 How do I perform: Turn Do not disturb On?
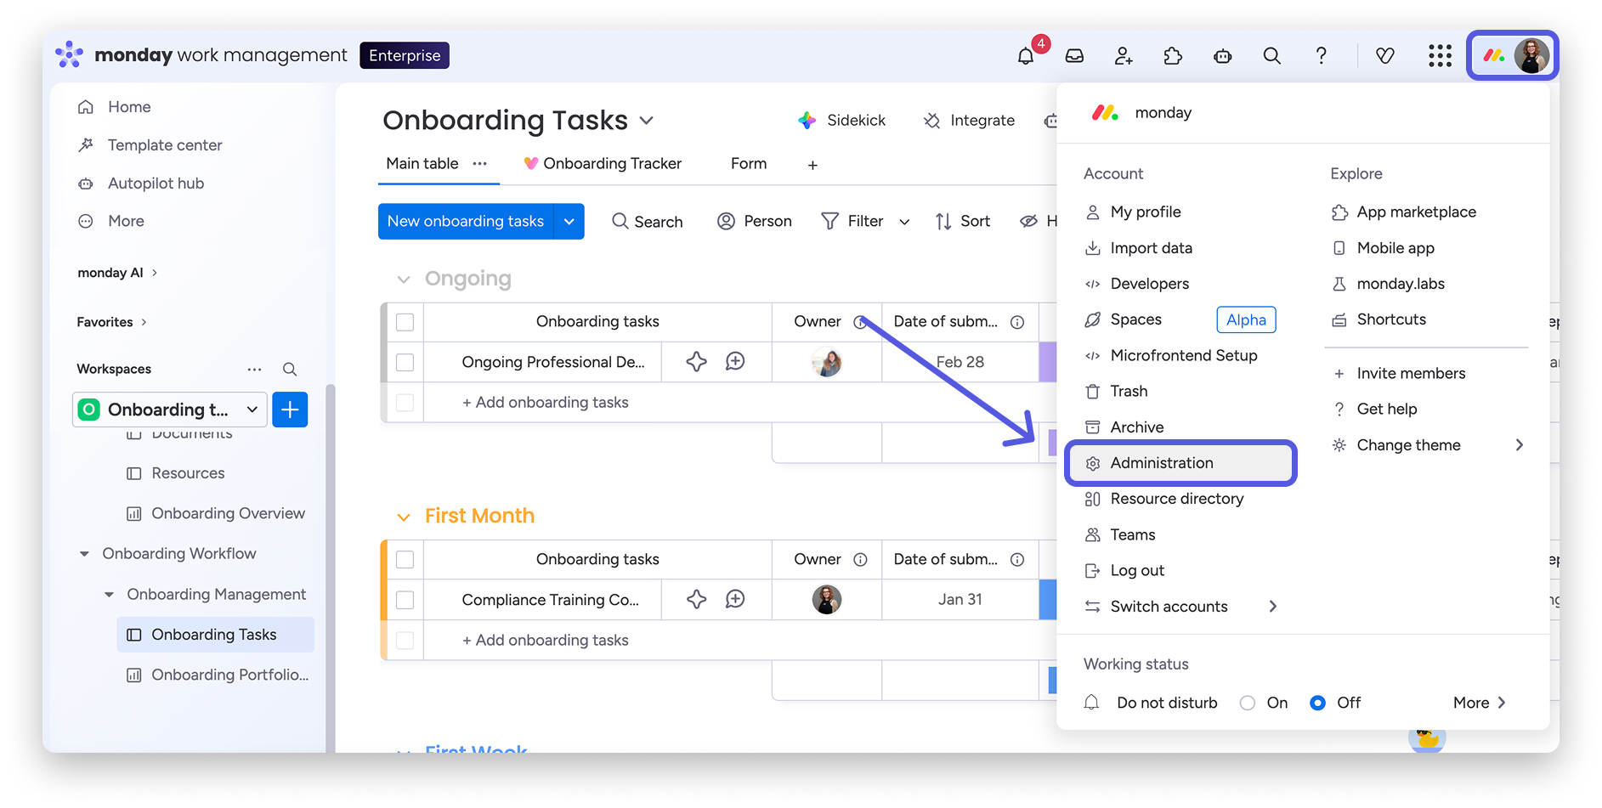pyautogui.click(x=1248, y=703)
